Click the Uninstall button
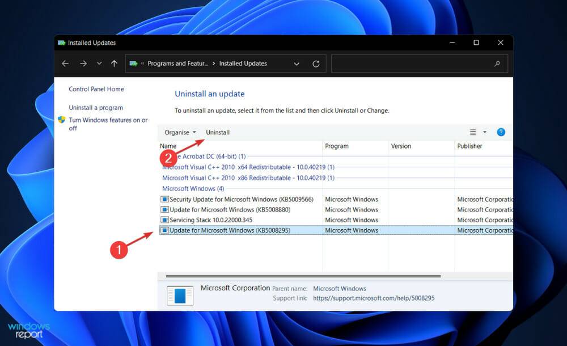Screen dimensions: 567x346 coord(218,132)
